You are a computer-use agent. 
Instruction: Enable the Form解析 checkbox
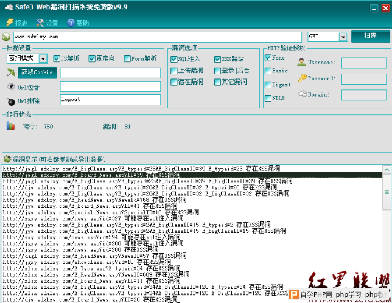point(127,58)
